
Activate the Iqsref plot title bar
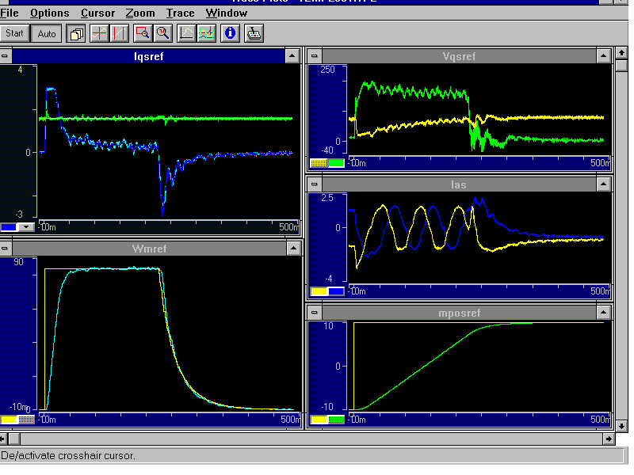[x=148, y=56]
